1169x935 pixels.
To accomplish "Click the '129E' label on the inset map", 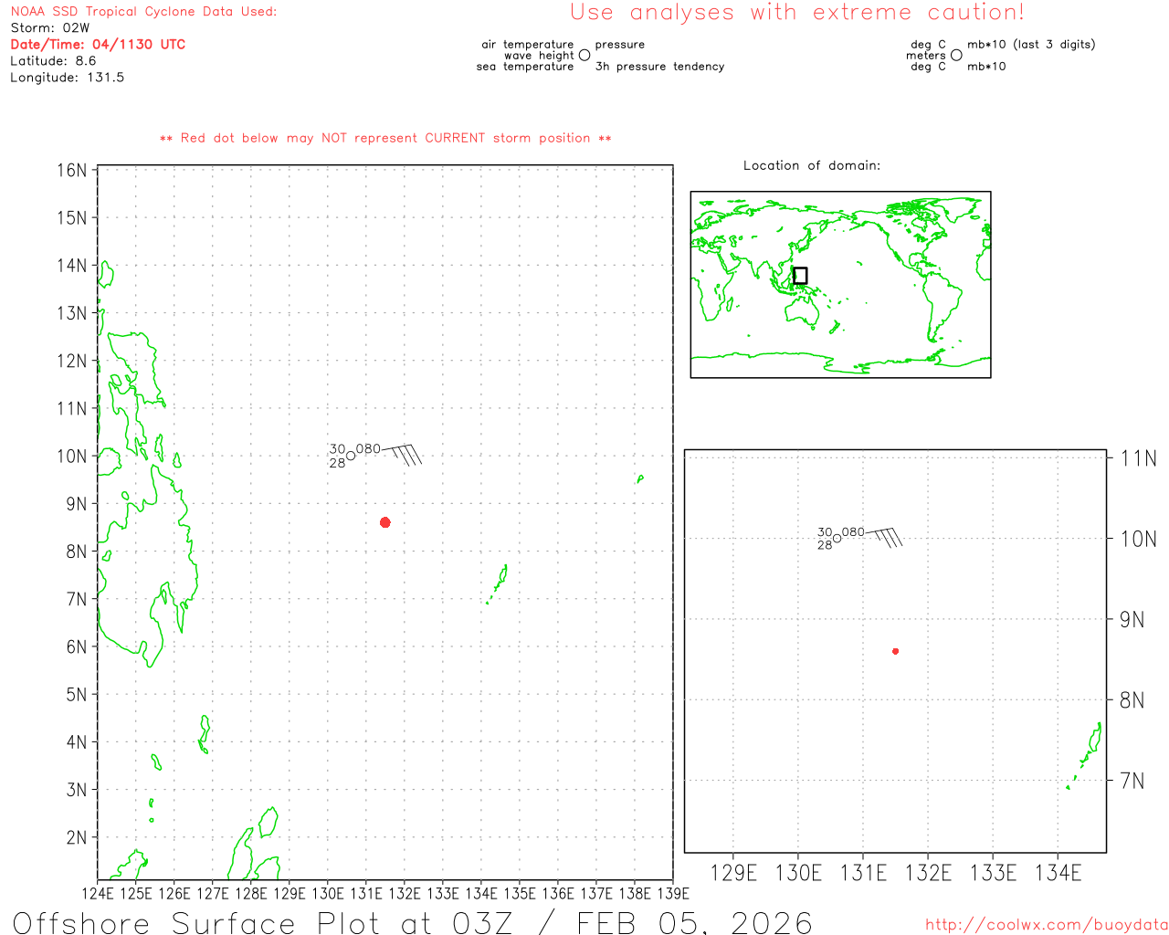I will (733, 873).
